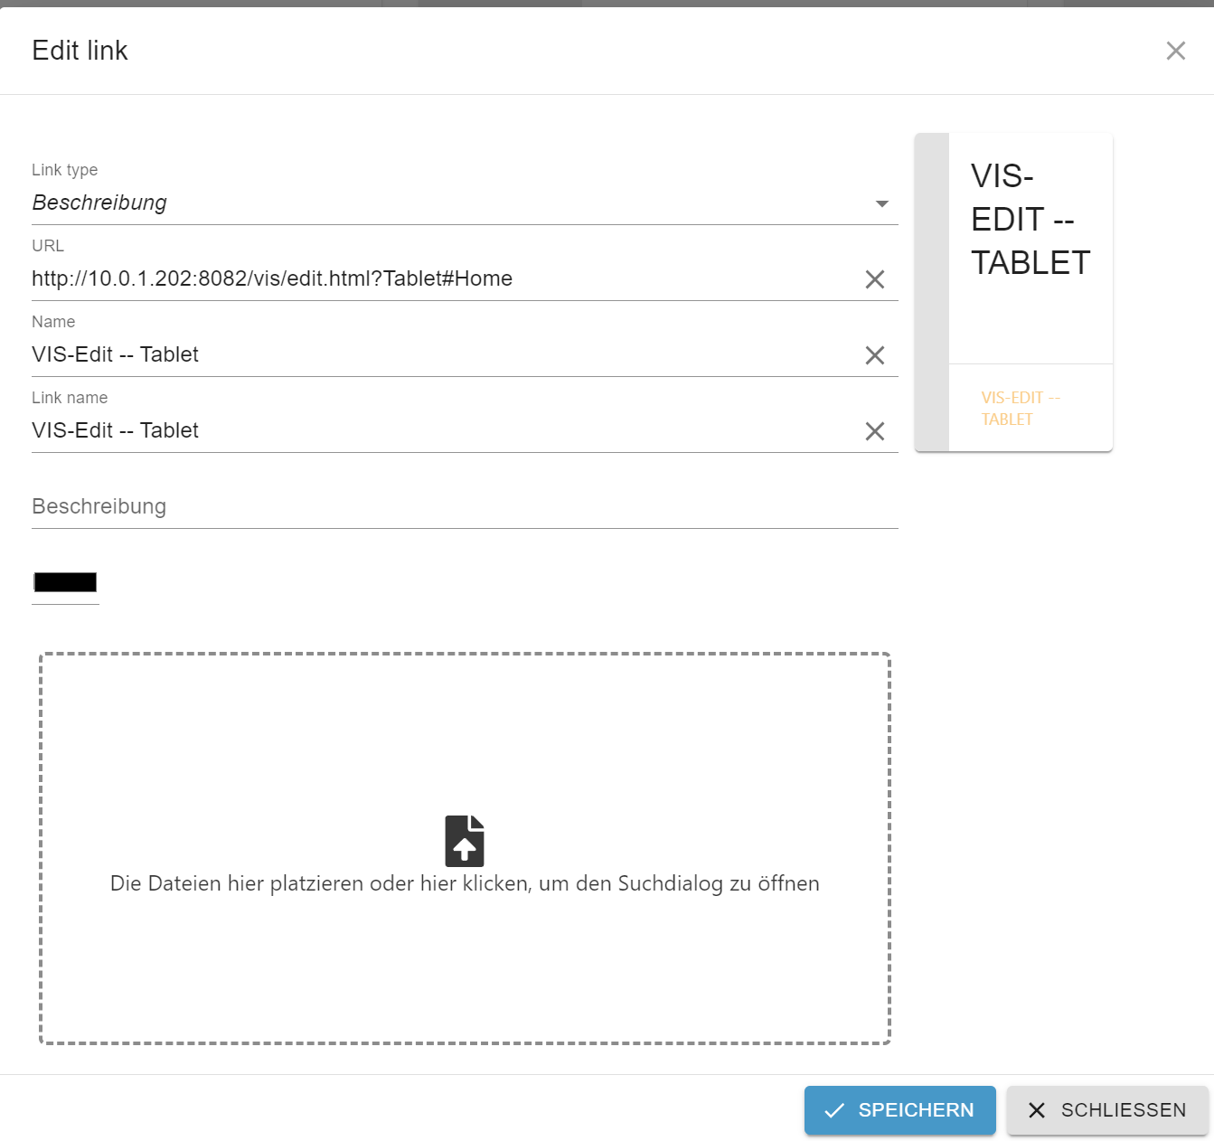
Task: Clear the Link name field with X icon
Action: pyautogui.click(x=874, y=431)
